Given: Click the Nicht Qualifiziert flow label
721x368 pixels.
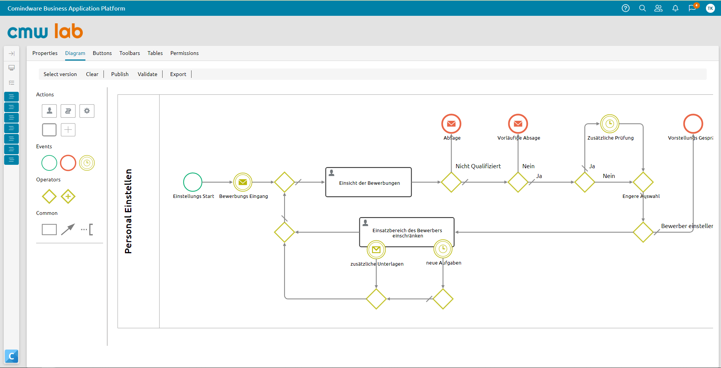Looking at the screenshot, I should pyautogui.click(x=478, y=166).
